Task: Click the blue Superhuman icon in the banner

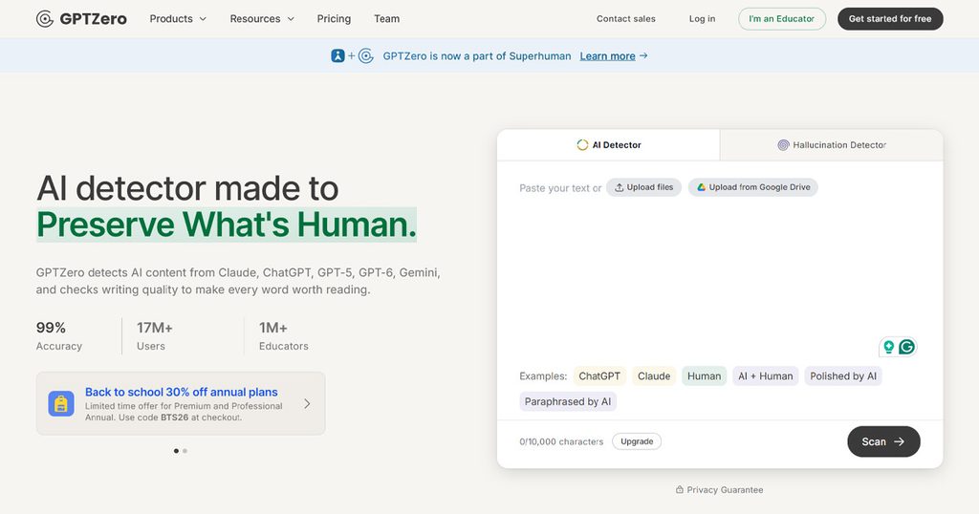Action: click(337, 55)
